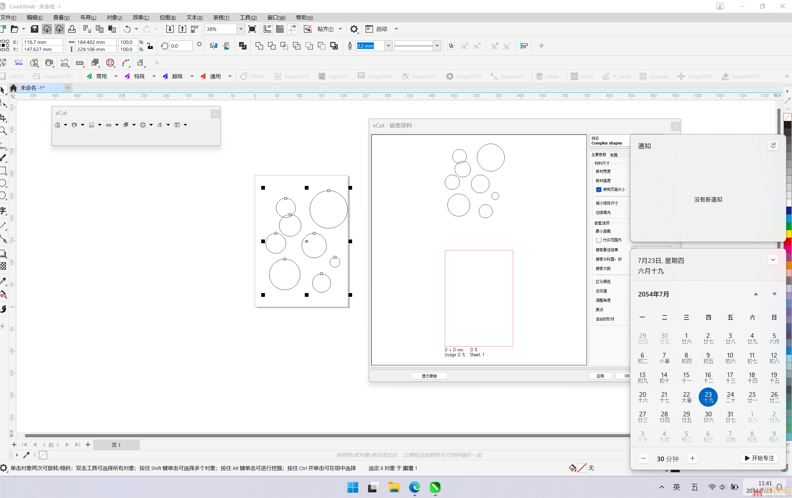Expand the outline width dropdown
792x498 pixels.
389,46
